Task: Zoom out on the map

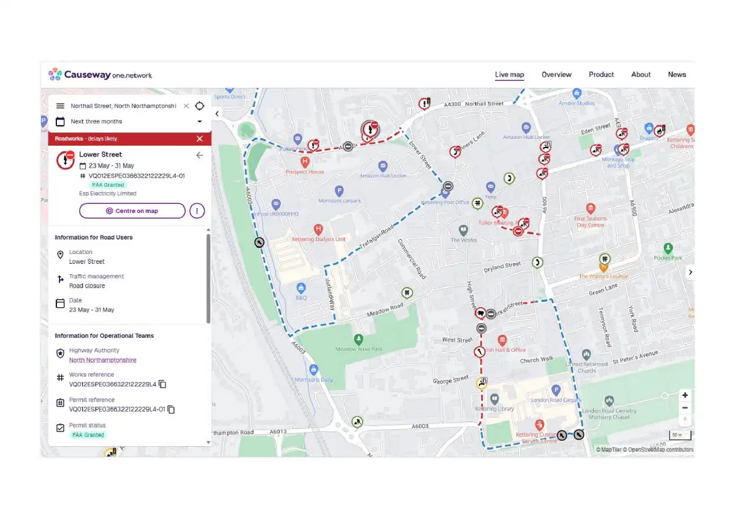Action: [x=685, y=408]
